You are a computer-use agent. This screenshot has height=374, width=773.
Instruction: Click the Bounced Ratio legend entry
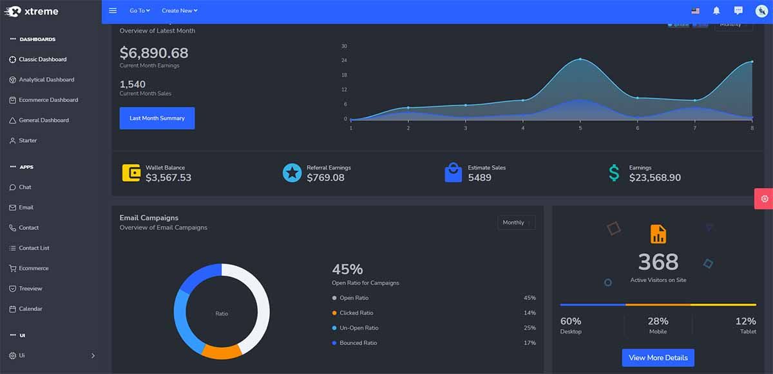pos(354,343)
